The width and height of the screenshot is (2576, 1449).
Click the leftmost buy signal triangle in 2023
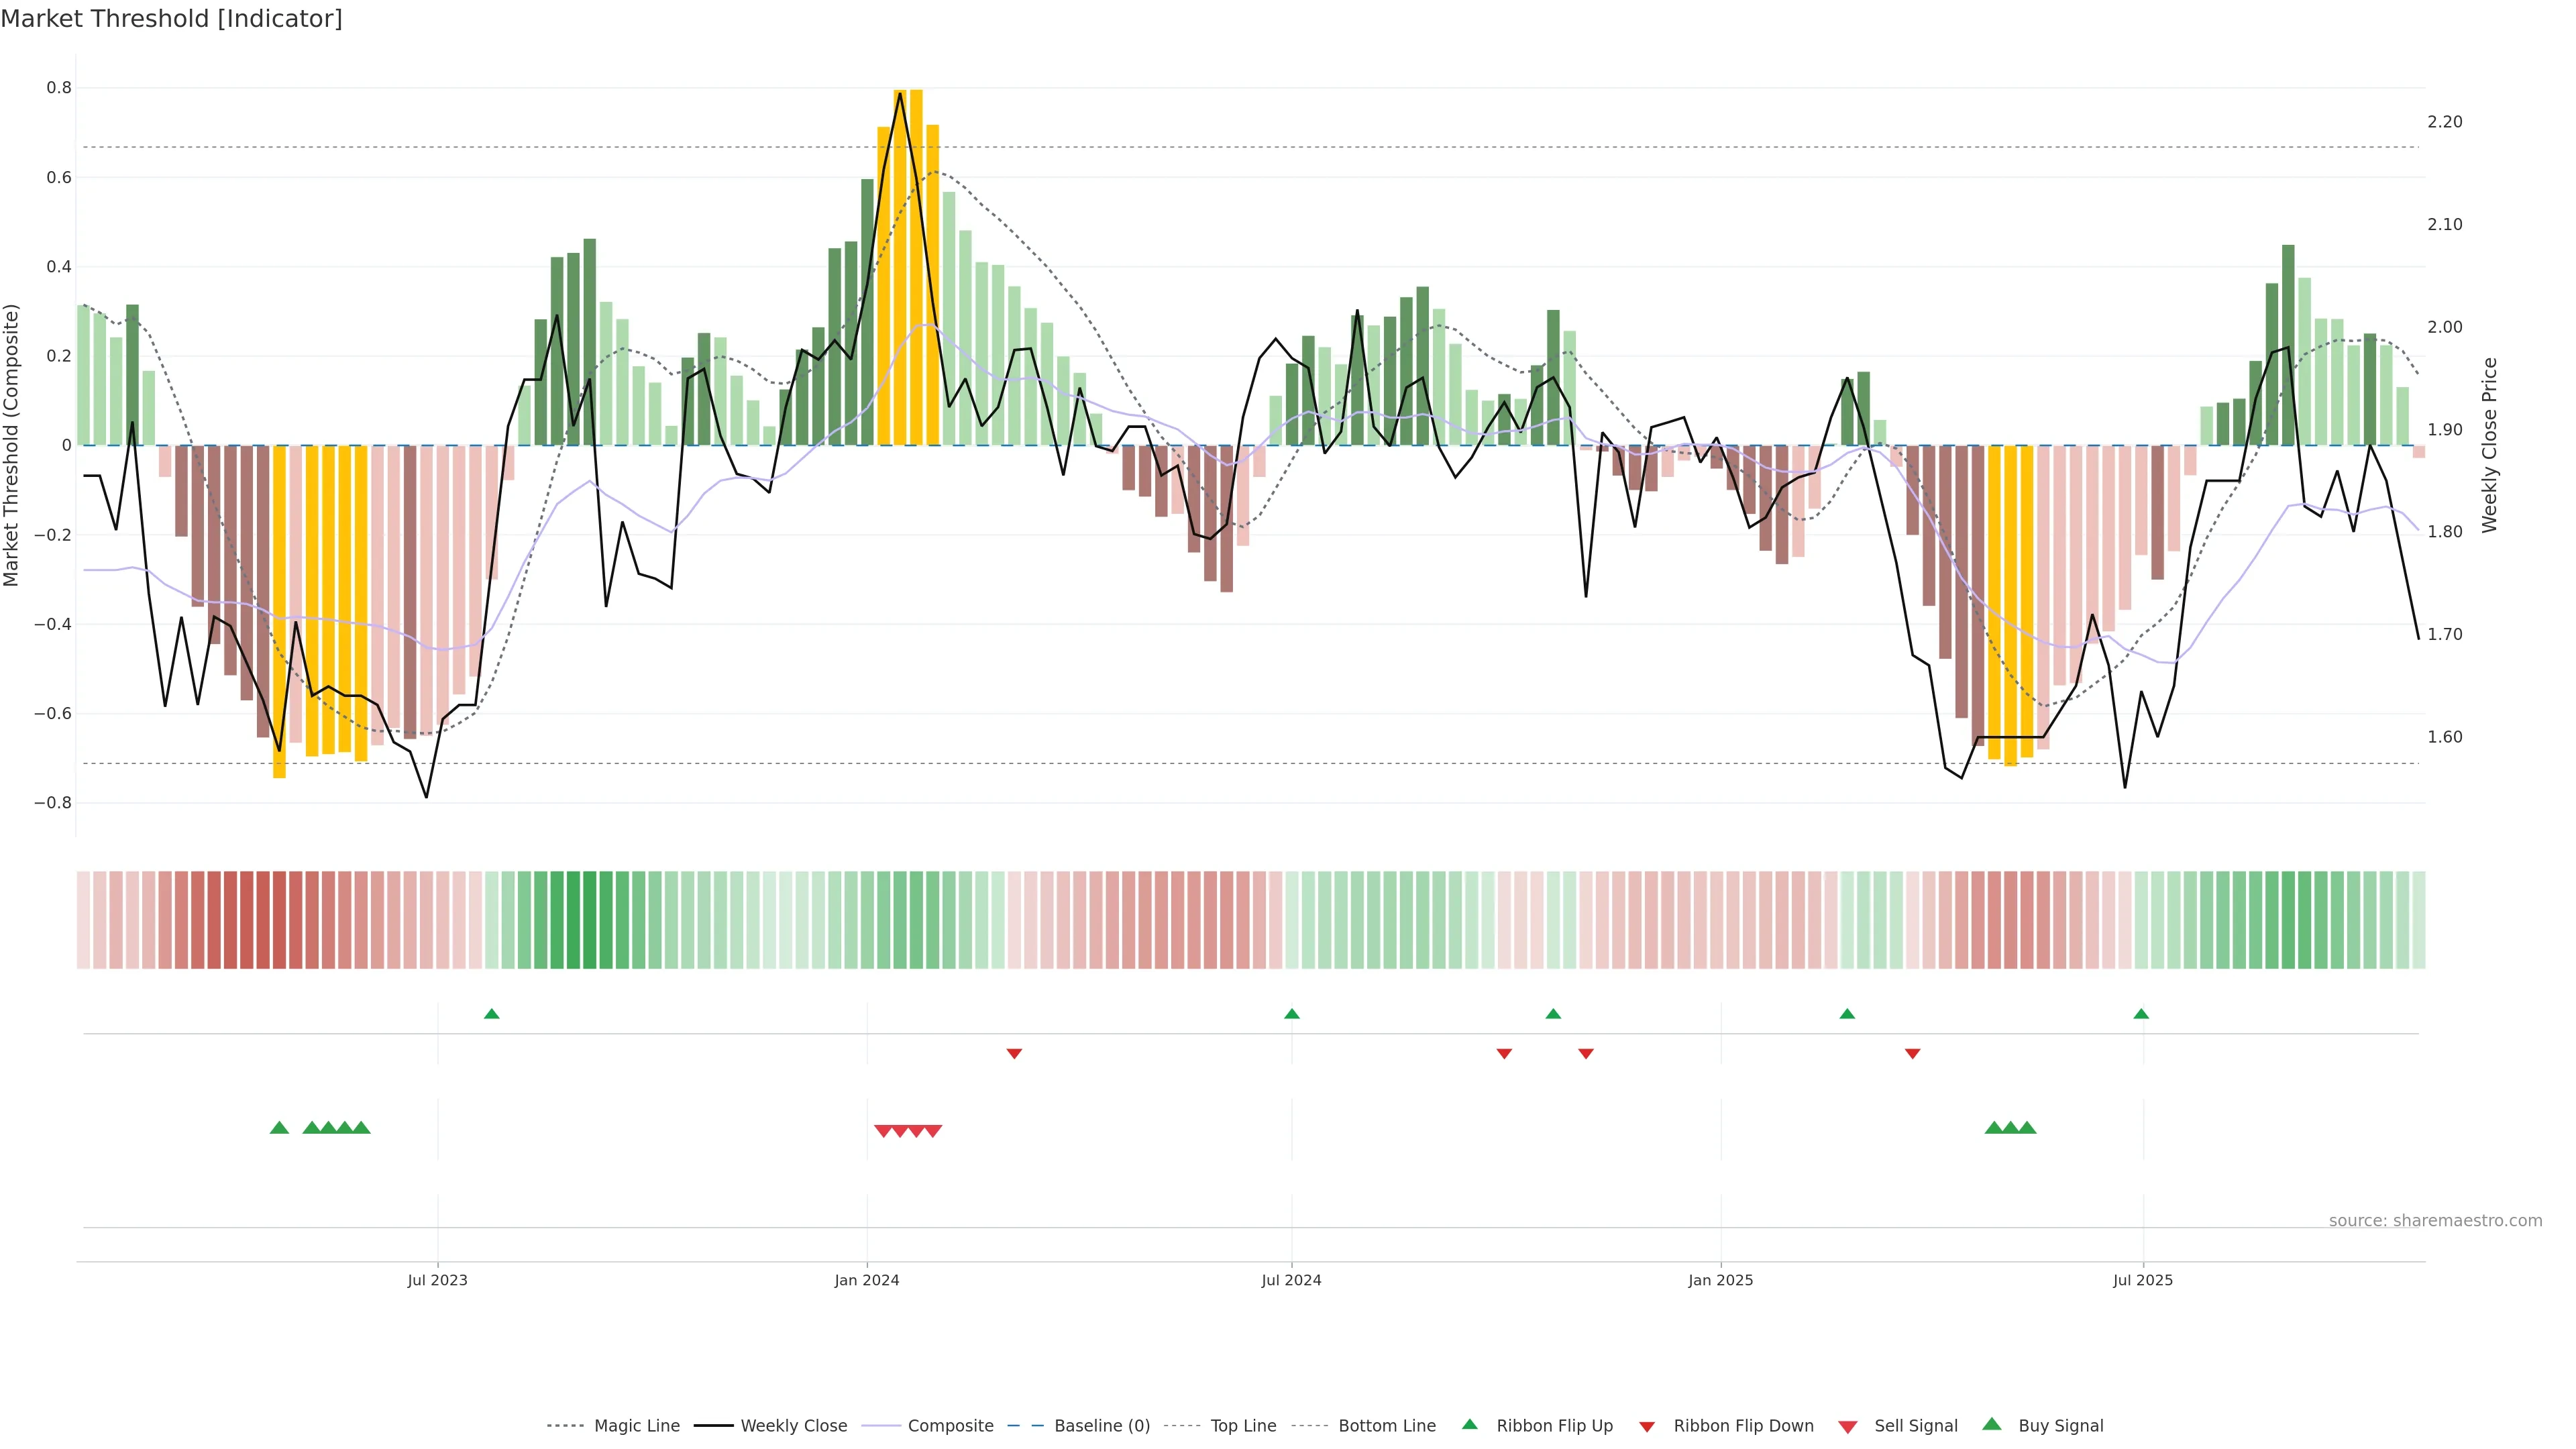coord(279,1128)
